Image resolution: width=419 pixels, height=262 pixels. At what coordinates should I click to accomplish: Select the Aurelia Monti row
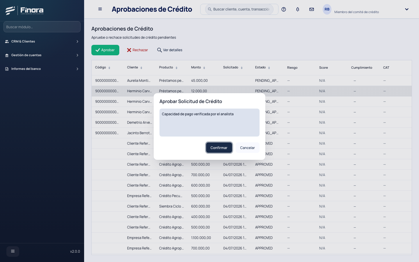252,81
